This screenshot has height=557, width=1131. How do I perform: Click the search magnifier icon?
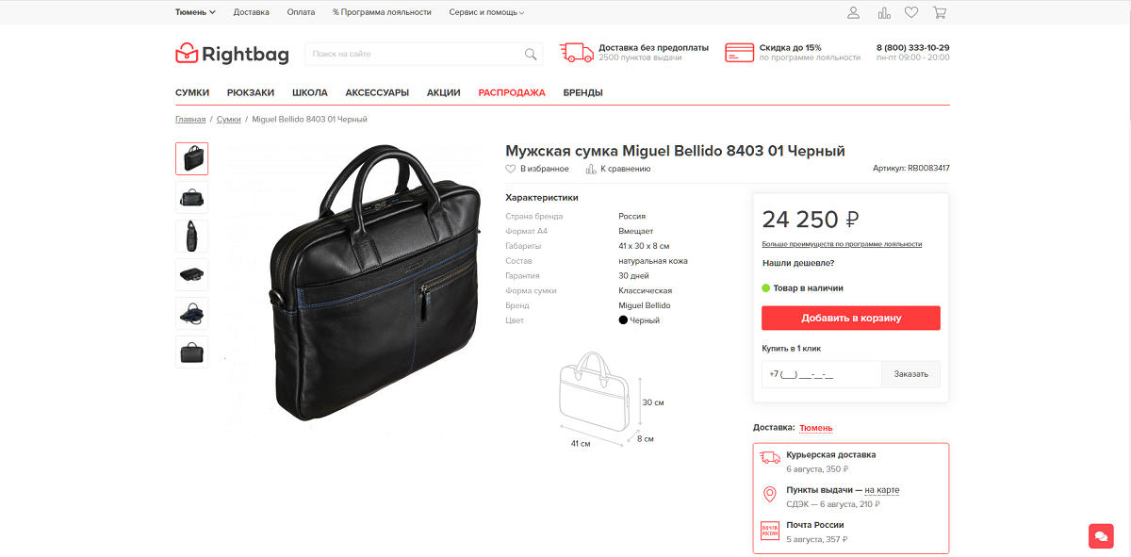click(531, 54)
